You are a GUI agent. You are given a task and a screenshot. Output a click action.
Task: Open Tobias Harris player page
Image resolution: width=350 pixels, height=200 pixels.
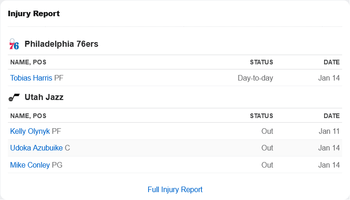[x=31, y=78]
